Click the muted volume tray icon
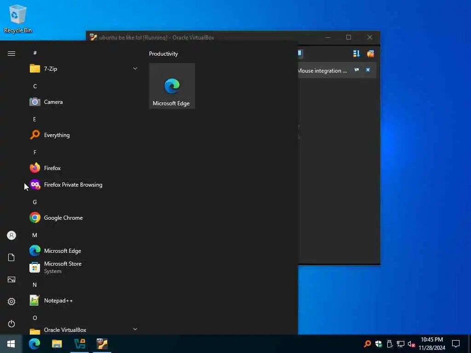 411,344
